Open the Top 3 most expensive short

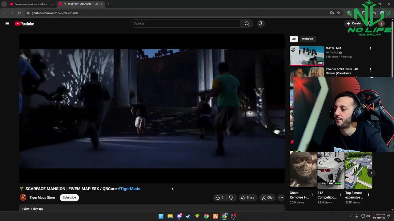358,170
